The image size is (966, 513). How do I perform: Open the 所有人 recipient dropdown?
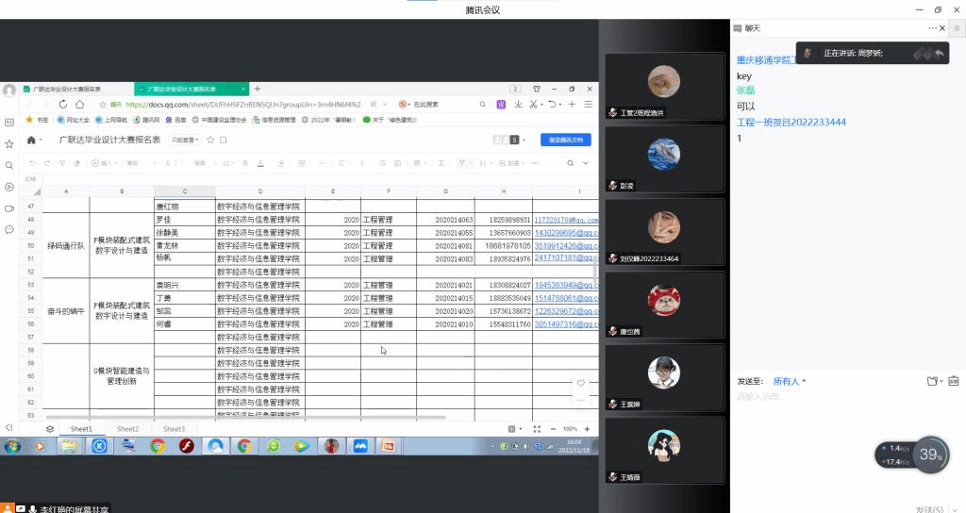(790, 381)
